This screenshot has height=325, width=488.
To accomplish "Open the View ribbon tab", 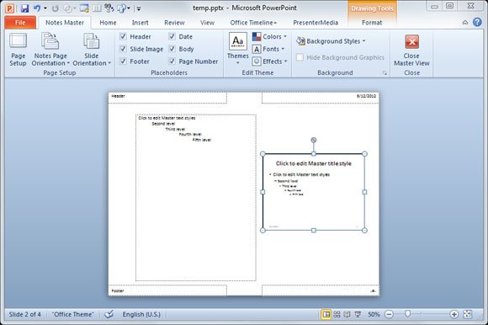I will click(x=207, y=23).
